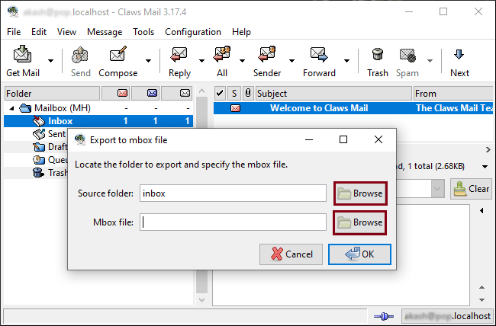
Task: Close the Export to mbox file dialog
Action: tap(378, 139)
